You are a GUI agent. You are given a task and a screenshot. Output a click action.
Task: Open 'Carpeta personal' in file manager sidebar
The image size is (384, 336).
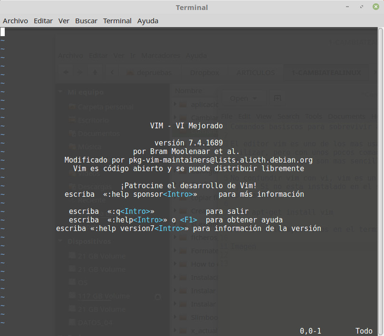pos(101,107)
